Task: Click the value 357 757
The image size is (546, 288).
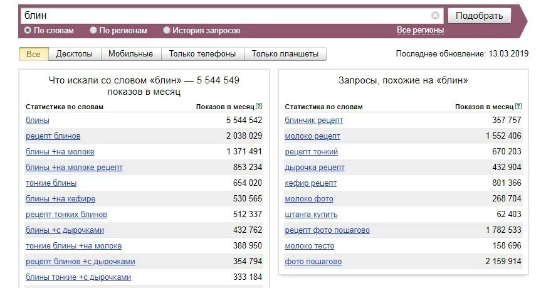Action: 507,120
